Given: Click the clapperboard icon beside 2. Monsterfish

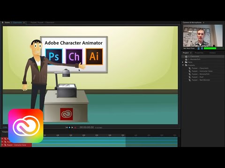Looking at the screenshot, I should click(x=186, y=59).
